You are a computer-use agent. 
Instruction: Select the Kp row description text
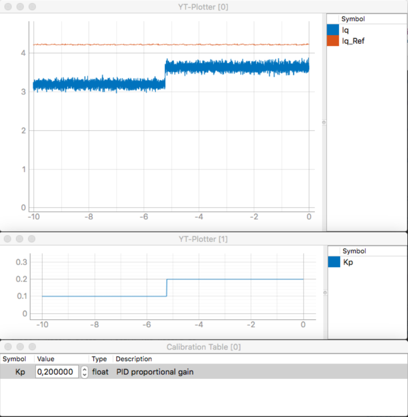(x=154, y=372)
